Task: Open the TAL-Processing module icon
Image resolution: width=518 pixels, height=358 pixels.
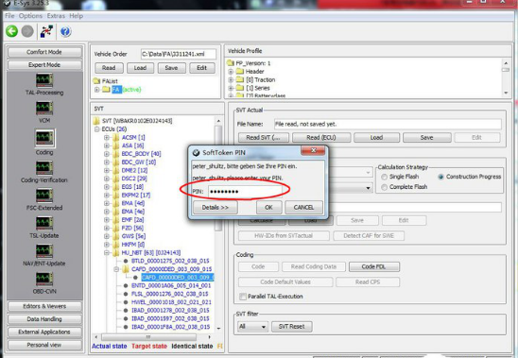Action: 44,80
